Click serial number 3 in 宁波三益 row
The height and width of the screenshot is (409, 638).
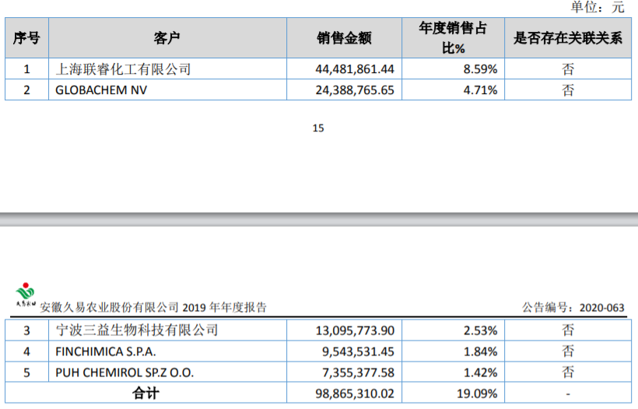(x=27, y=330)
